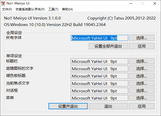Click 应用 in the 全局设定 section
The width and height of the screenshot is (161, 116).
141,46
